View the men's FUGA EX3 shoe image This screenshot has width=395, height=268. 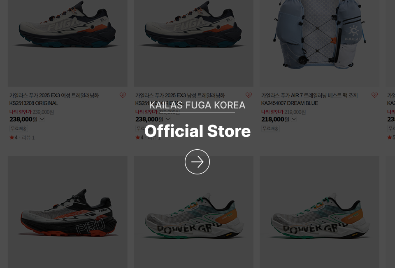(193, 43)
